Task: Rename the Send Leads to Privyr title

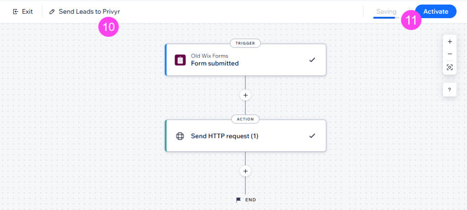Action: point(89,11)
